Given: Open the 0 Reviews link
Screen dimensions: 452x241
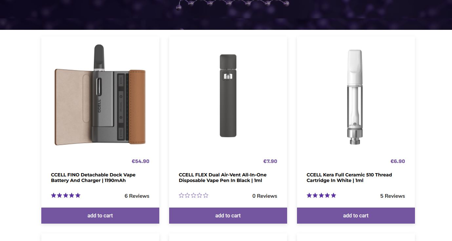Looking at the screenshot, I should point(265,196).
